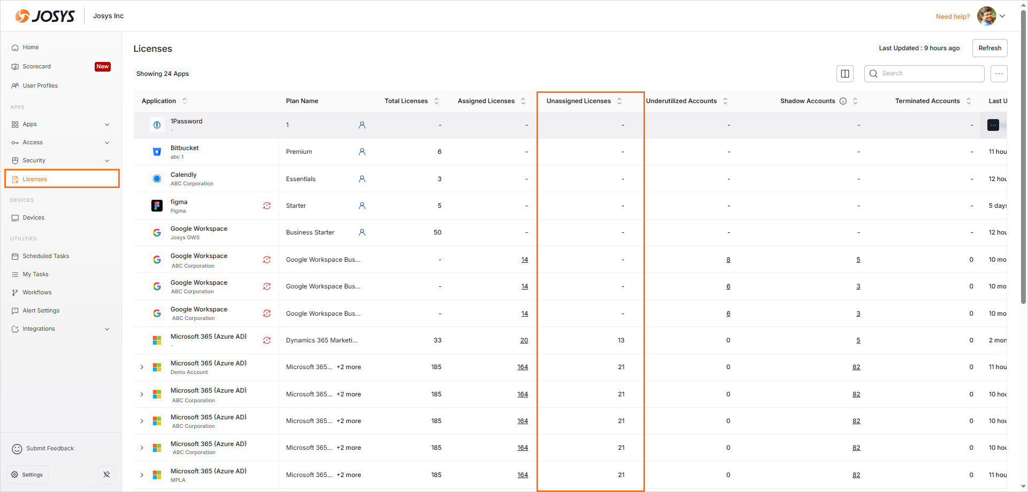Click the figma Starter plan user icon

(x=362, y=206)
